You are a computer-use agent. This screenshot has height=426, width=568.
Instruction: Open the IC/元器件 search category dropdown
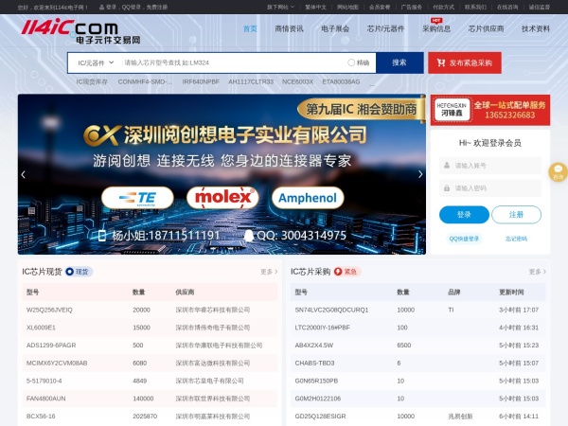tap(96, 62)
